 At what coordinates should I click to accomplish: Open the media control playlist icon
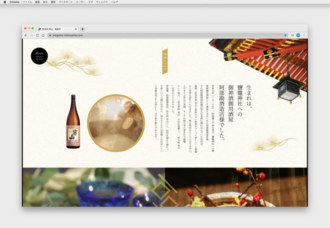(292, 35)
